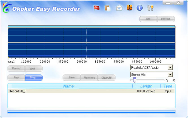Click the Convert button

pyautogui.click(x=166, y=19)
